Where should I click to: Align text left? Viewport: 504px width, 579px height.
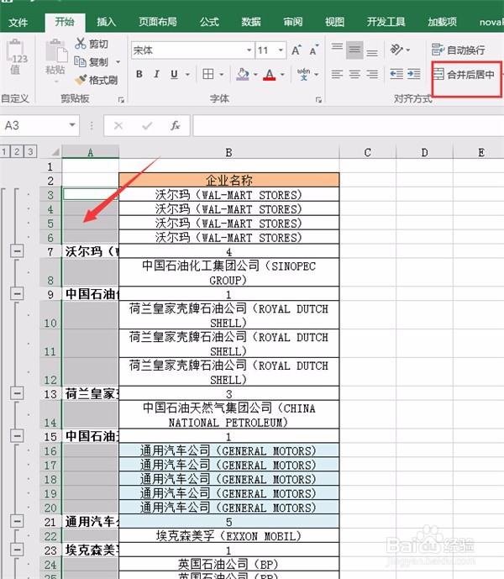pyautogui.click(x=337, y=74)
